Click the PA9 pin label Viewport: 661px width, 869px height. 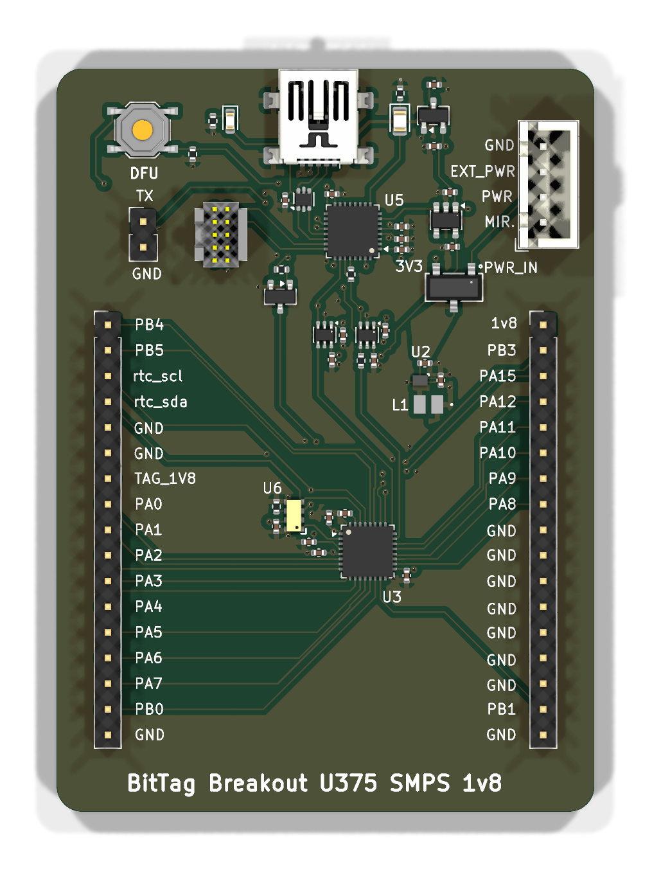(502, 479)
